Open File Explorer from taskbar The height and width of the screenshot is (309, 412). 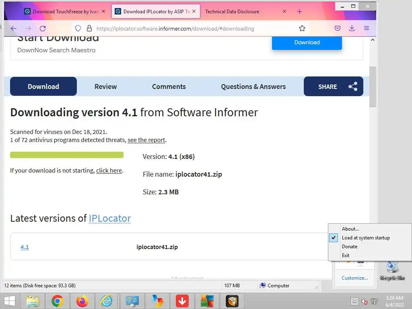[33, 301]
